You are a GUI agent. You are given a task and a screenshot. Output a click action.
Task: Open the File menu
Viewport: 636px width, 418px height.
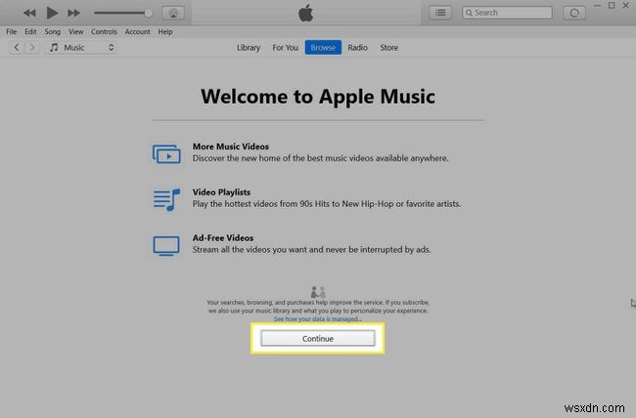tap(12, 31)
